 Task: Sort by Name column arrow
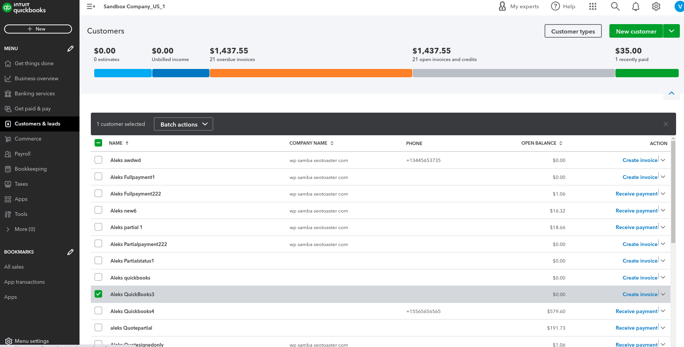point(127,143)
